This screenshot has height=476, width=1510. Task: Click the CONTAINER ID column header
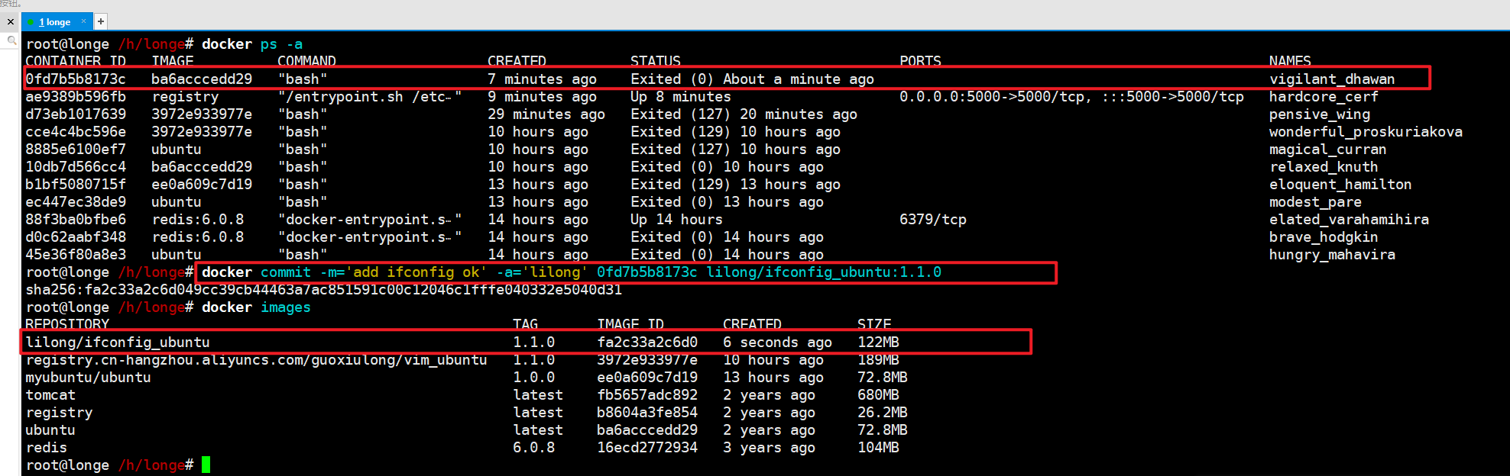point(76,61)
